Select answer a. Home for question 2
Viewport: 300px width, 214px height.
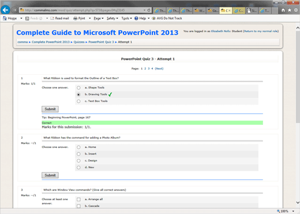point(78,147)
